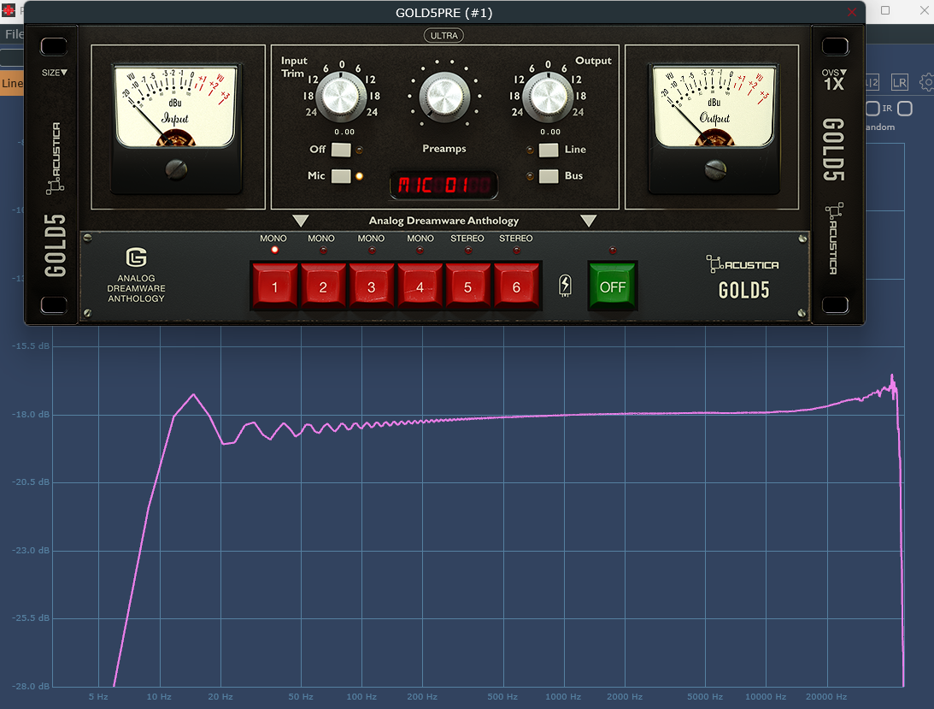Toggle the Off switch under Input Trim
Image resolution: width=934 pixels, height=709 pixels.
click(x=341, y=150)
